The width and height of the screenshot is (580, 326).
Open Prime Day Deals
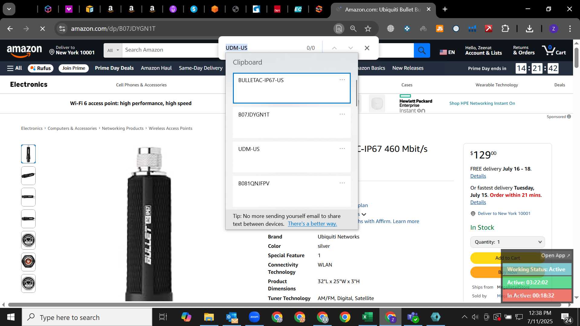click(114, 68)
